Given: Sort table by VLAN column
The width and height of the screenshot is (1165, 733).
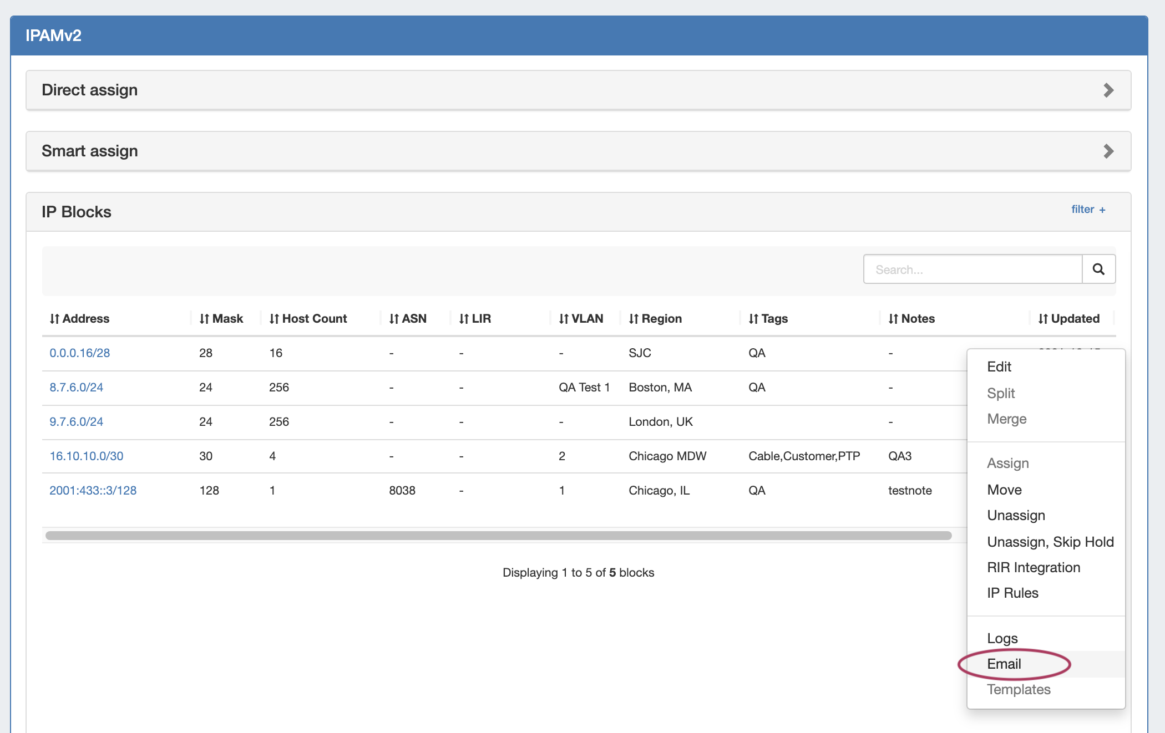Looking at the screenshot, I should tap(581, 319).
